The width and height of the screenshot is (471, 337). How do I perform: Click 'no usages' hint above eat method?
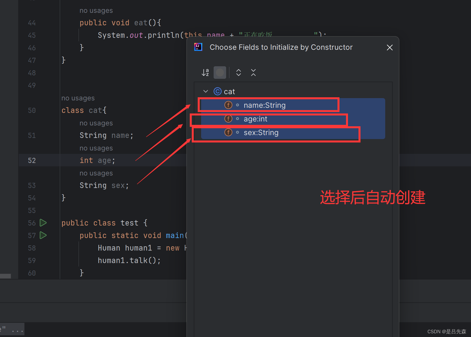pyautogui.click(x=96, y=11)
